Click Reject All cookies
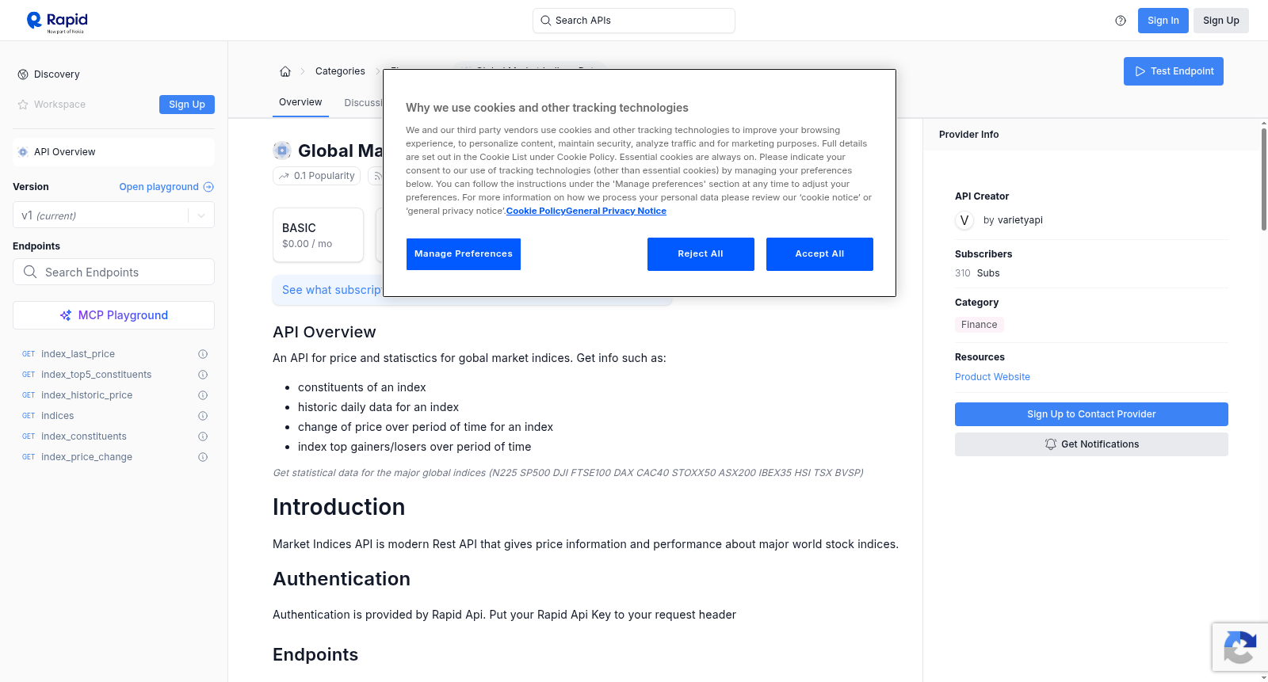 tap(701, 253)
